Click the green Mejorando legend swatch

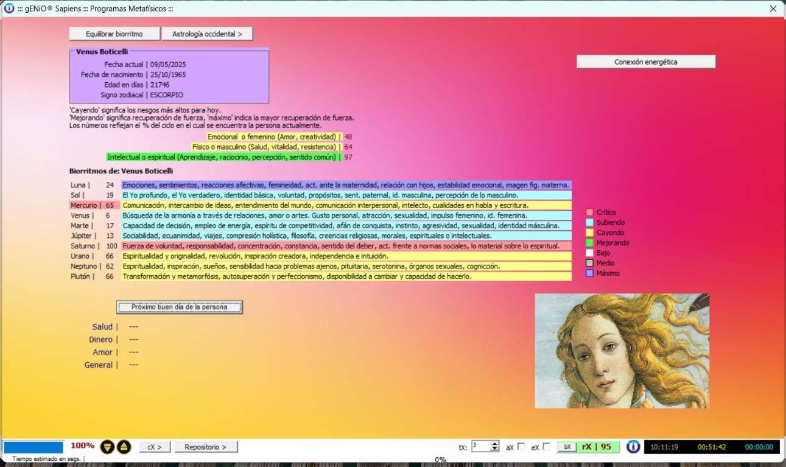click(x=589, y=243)
